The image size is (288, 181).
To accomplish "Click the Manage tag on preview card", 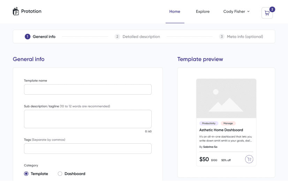I will [228, 123].
